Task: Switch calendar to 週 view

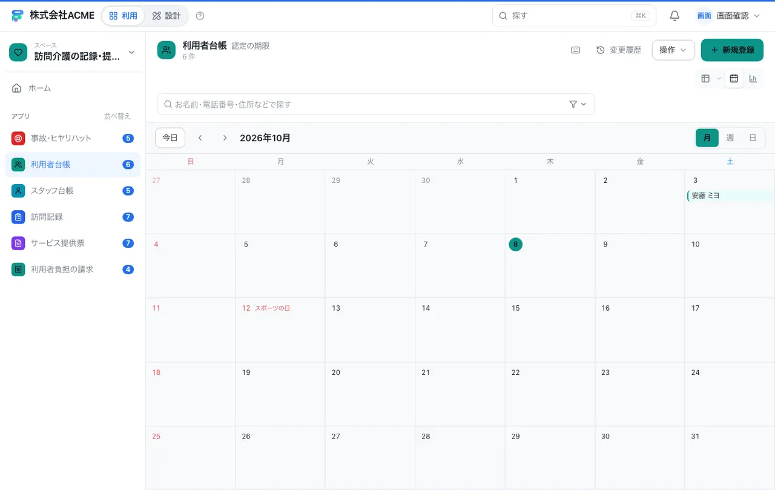Action: [x=730, y=137]
